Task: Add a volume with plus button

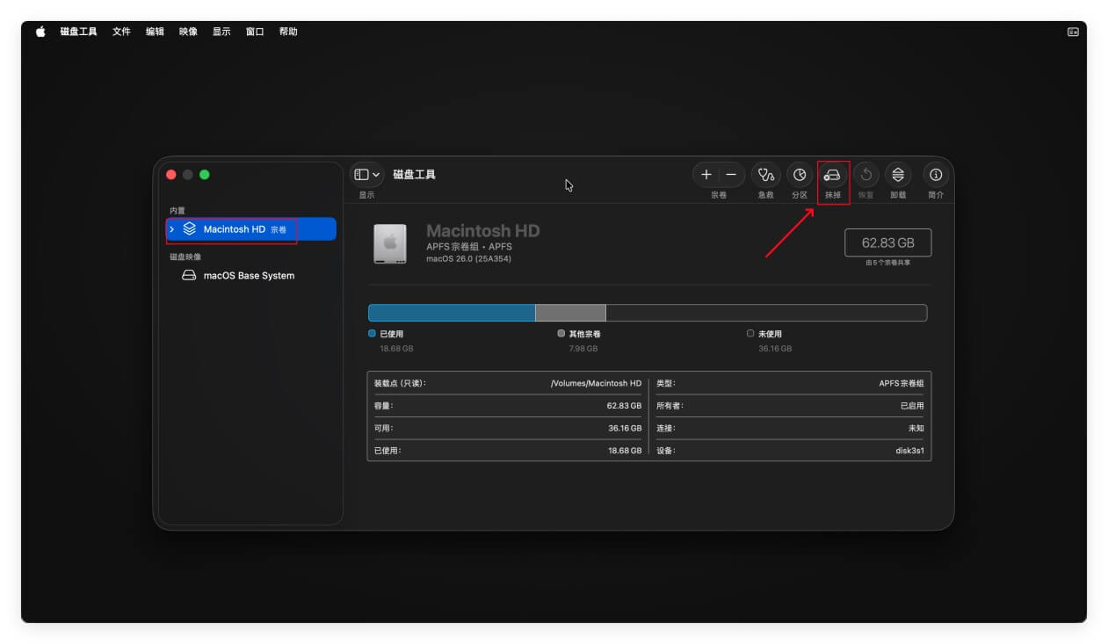Action: click(706, 175)
